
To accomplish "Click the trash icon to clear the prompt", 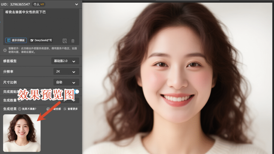I will [73, 41].
